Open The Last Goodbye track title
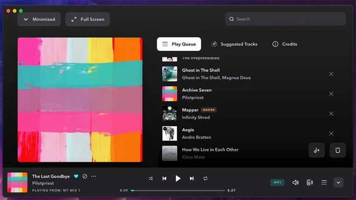The image size is (356, 200). pyautogui.click(x=51, y=176)
